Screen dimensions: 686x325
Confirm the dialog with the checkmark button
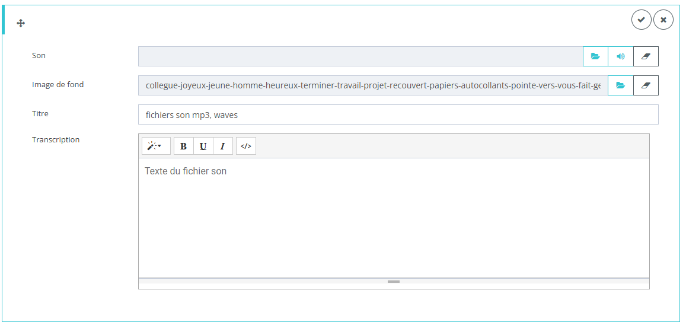(641, 20)
